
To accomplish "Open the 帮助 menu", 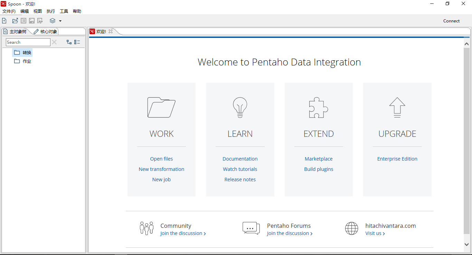I will pos(77,11).
